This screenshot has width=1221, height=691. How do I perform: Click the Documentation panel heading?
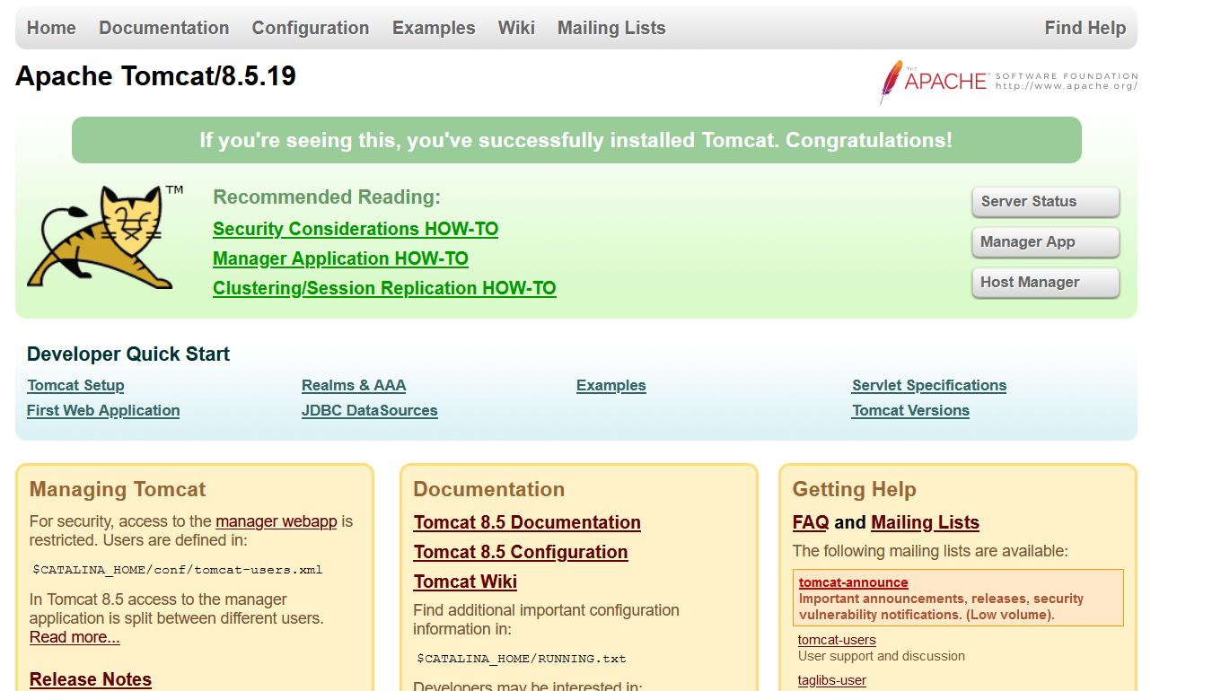[x=489, y=490]
